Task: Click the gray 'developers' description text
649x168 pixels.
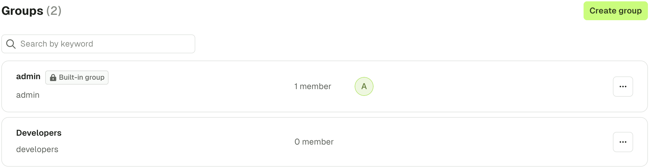Action: (37, 149)
